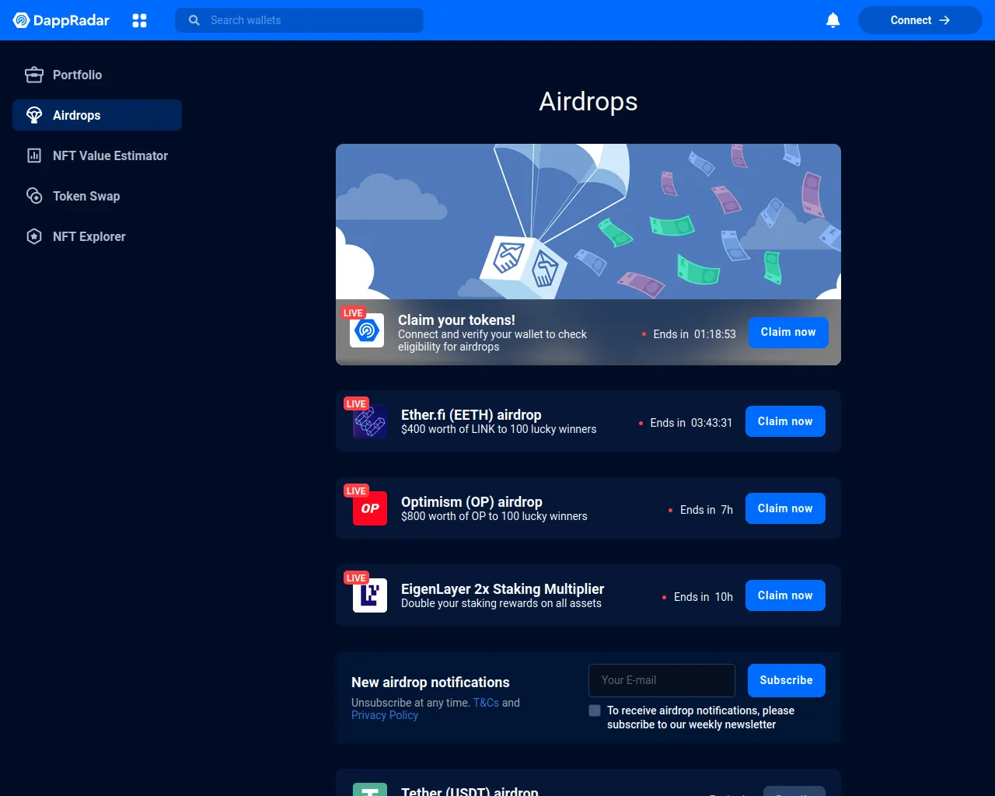Click the Airdrops parachute sidebar icon
Viewport: 995px width, 796px height.
[34, 115]
